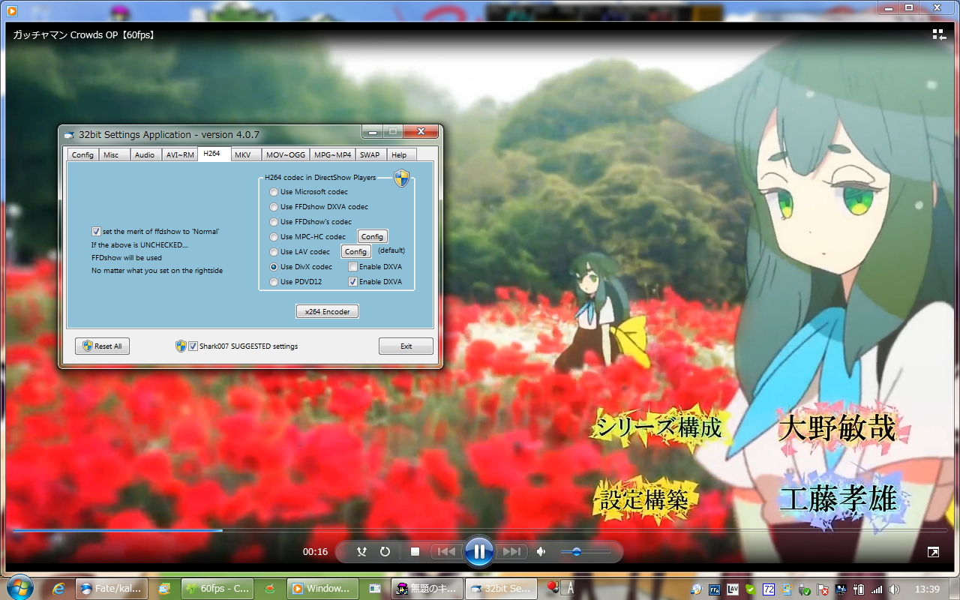Image resolution: width=960 pixels, height=600 pixels.
Task: Stop playback with the square stop button
Action: [x=415, y=552]
